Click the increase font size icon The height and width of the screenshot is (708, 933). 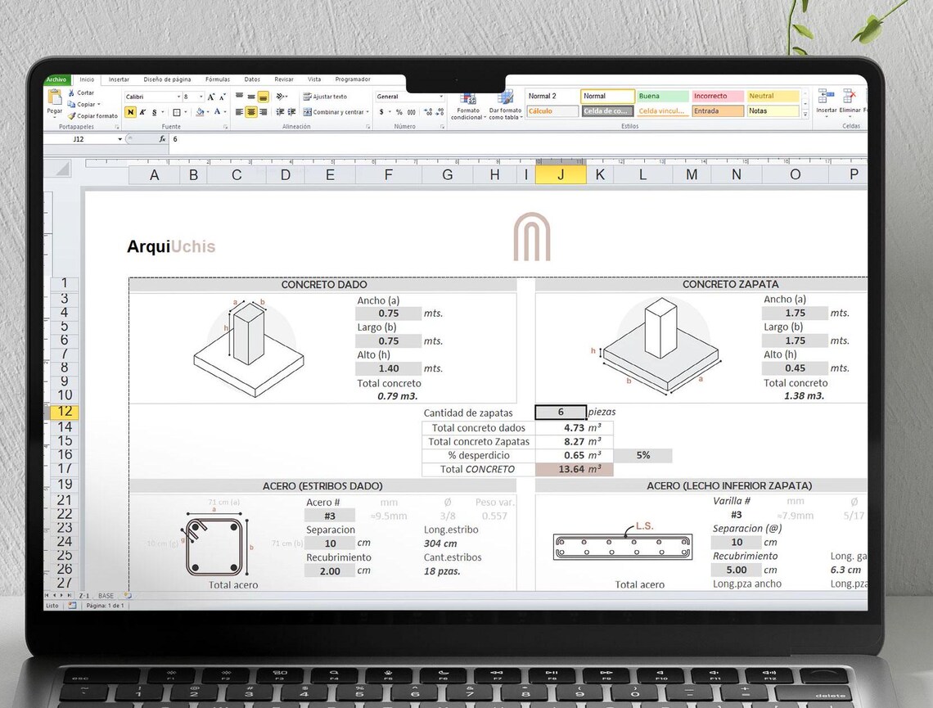210,97
